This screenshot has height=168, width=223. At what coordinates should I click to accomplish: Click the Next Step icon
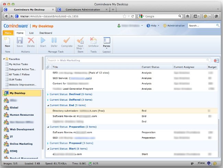80,40
